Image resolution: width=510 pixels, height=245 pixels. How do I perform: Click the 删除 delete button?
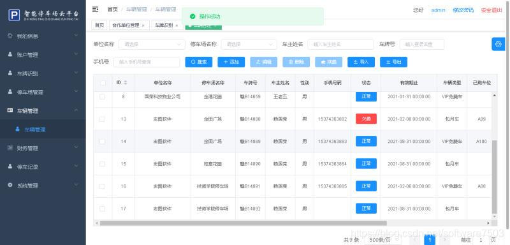click(x=296, y=62)
